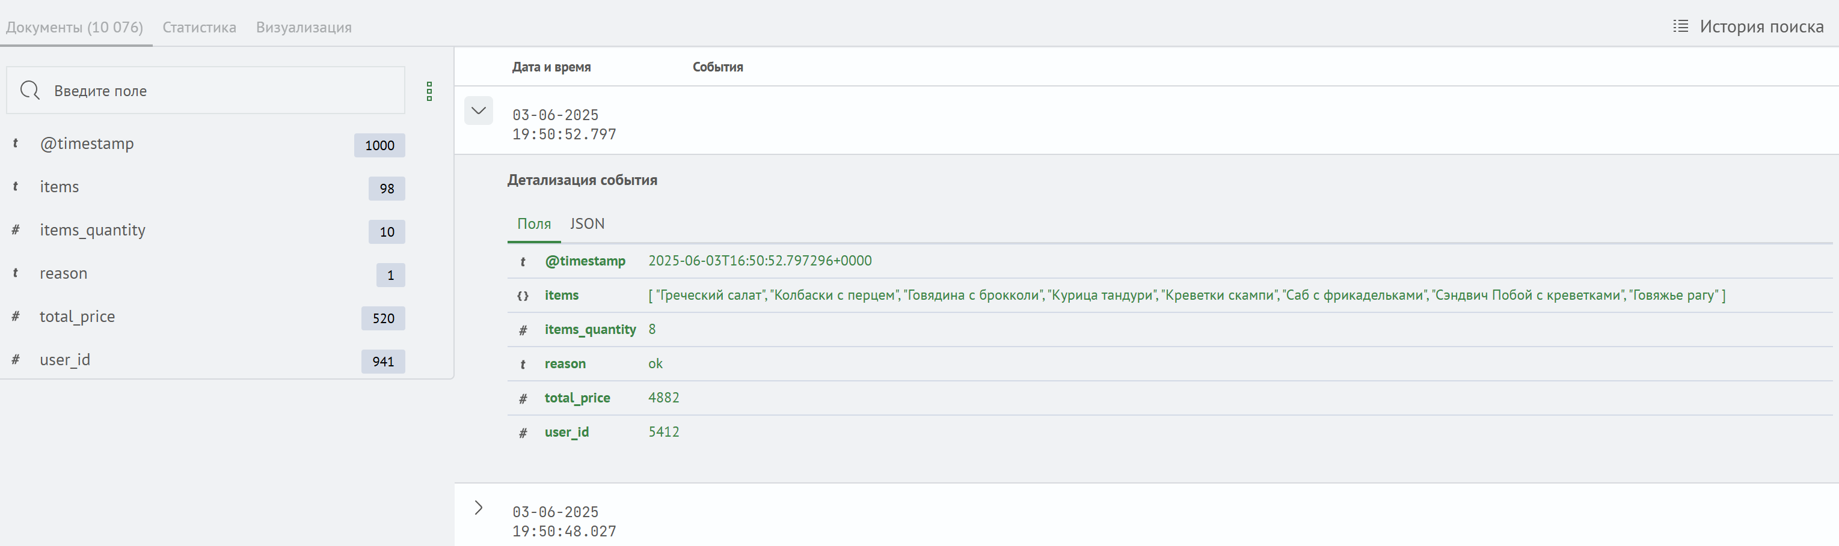Open the green three-dot field options menu
Image resolution: width=1839 pixels, height=546 pixels.
[x=429, y=91]
